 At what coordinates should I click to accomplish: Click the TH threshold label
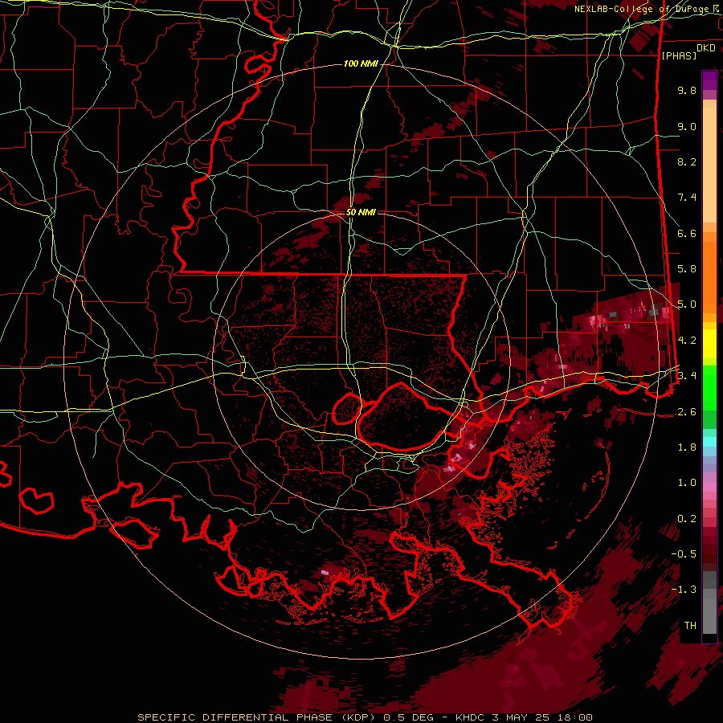pyautogui.click(x=690, y=626)
